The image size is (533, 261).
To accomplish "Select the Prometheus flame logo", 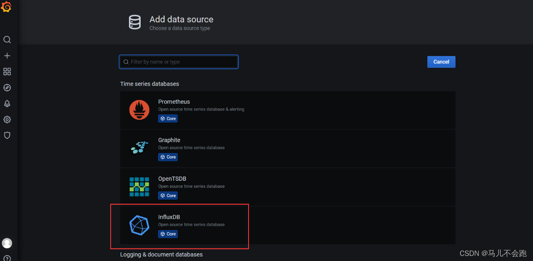I will coord(139,110).
